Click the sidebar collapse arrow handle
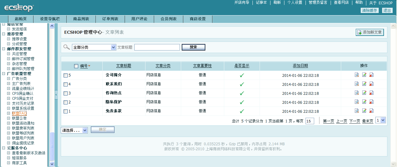The image size is (397, 167). [x=56, y=94]
